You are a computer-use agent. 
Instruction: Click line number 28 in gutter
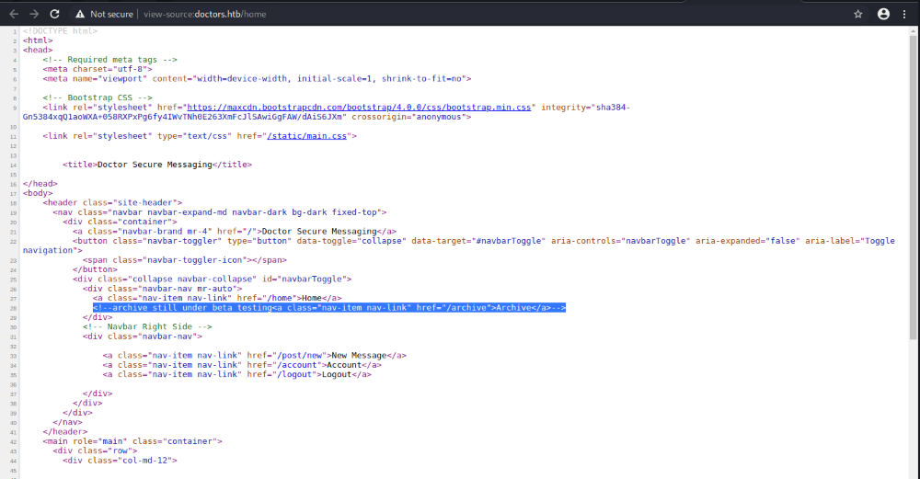pyautogui.click(x=14, y=308)
